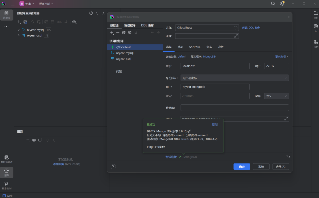This screenshot has width=319, height=198.
Task: Add a service with the plus icon
Action: (28, 140)
